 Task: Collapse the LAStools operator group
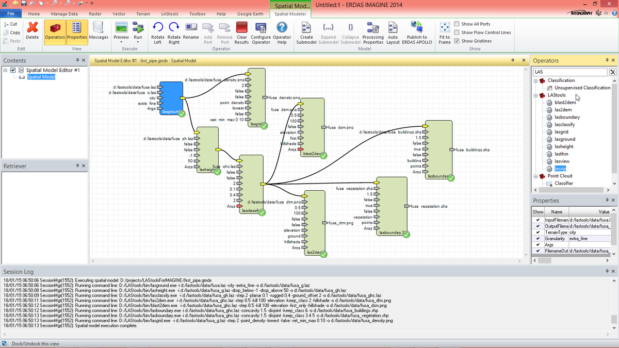point(535,95)
